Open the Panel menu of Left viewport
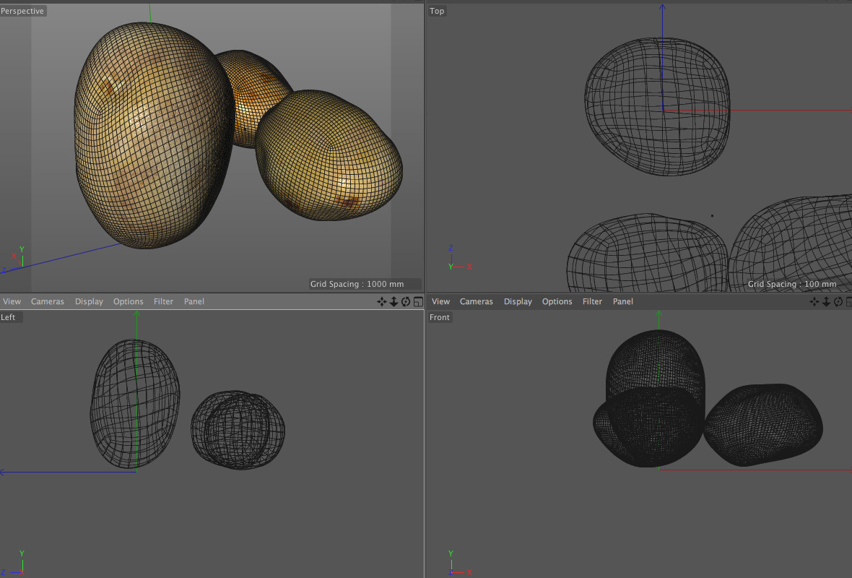The width and height of the screenshot is (852, 578). point(194,302)
